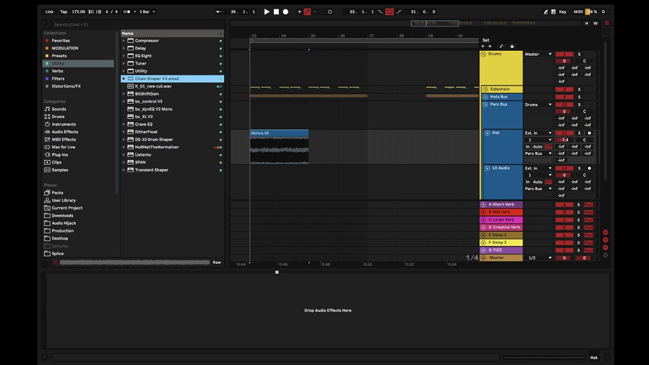This screenshot has width=649, height=365.
Task: Toggle Post on A Short Verb return
Action: tap(588, 205)
